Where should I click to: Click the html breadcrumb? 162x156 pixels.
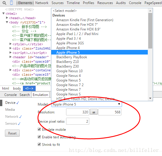[x=6, y=88]
